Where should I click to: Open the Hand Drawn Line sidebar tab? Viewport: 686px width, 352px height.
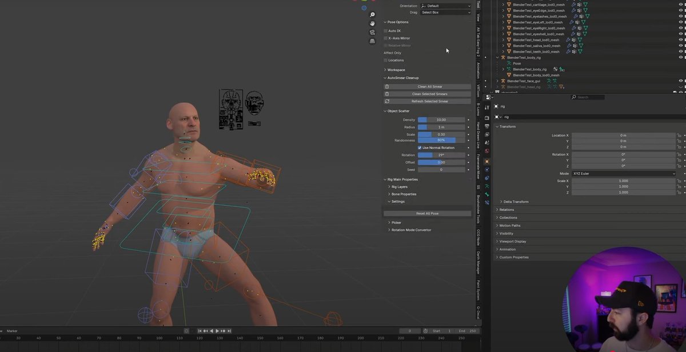(x=478, y=134)
